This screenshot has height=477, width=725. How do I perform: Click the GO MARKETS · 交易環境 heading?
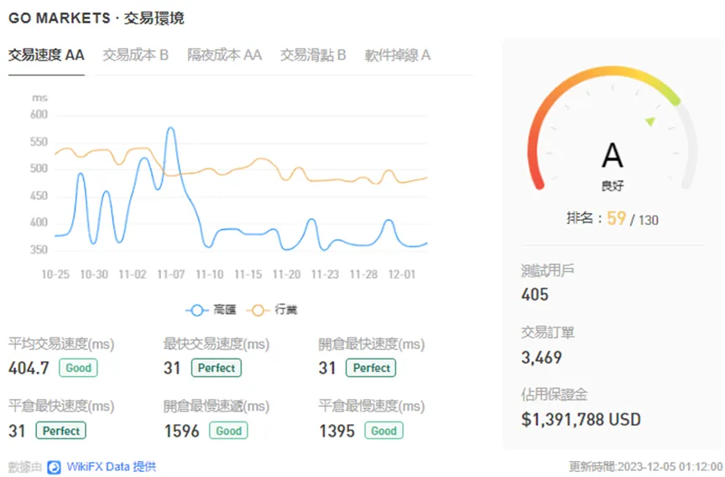pos(96,18)
